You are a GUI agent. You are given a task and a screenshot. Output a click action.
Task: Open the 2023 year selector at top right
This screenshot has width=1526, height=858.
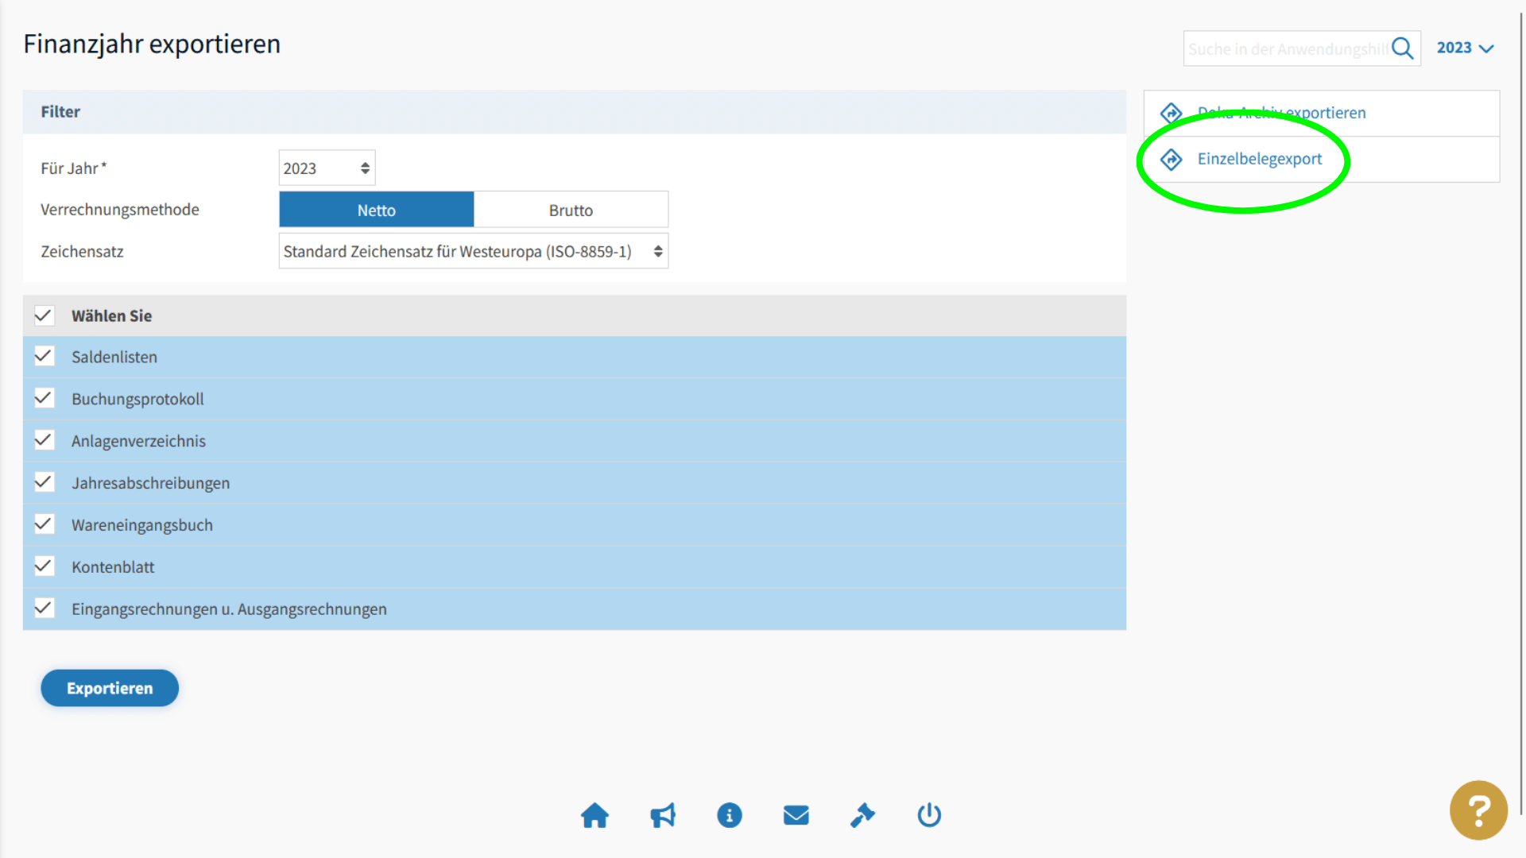pos(1465,48)
